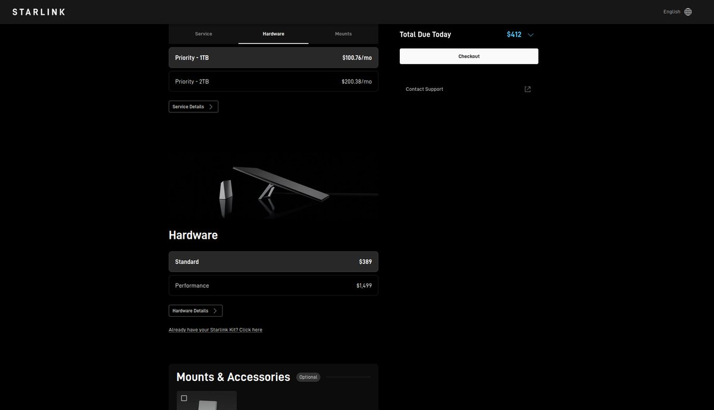
Task: Click the Contact Support external-link icon
Action: [528, 89]
